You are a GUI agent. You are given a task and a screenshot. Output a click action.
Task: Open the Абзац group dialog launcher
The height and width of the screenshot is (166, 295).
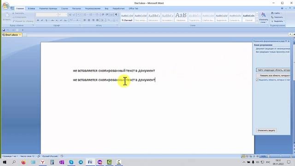tap(118, 25)
